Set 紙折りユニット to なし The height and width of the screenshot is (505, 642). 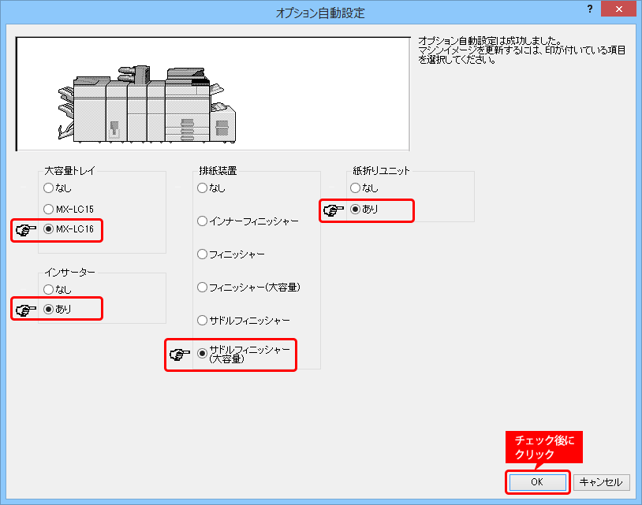point(356,188)
